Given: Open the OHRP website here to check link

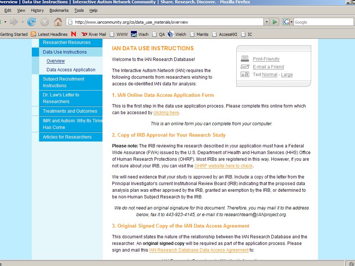Looking at the screenshot, I should pos(223,166).
